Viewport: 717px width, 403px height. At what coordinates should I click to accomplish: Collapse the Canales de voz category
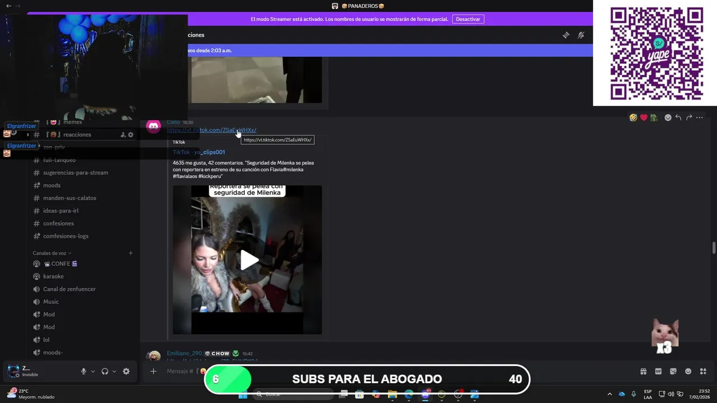point(52,253)
